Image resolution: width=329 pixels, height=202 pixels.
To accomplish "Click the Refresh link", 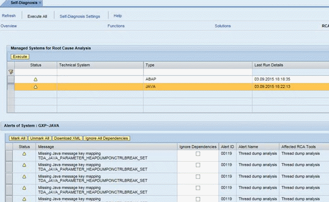I will point(9,16).
